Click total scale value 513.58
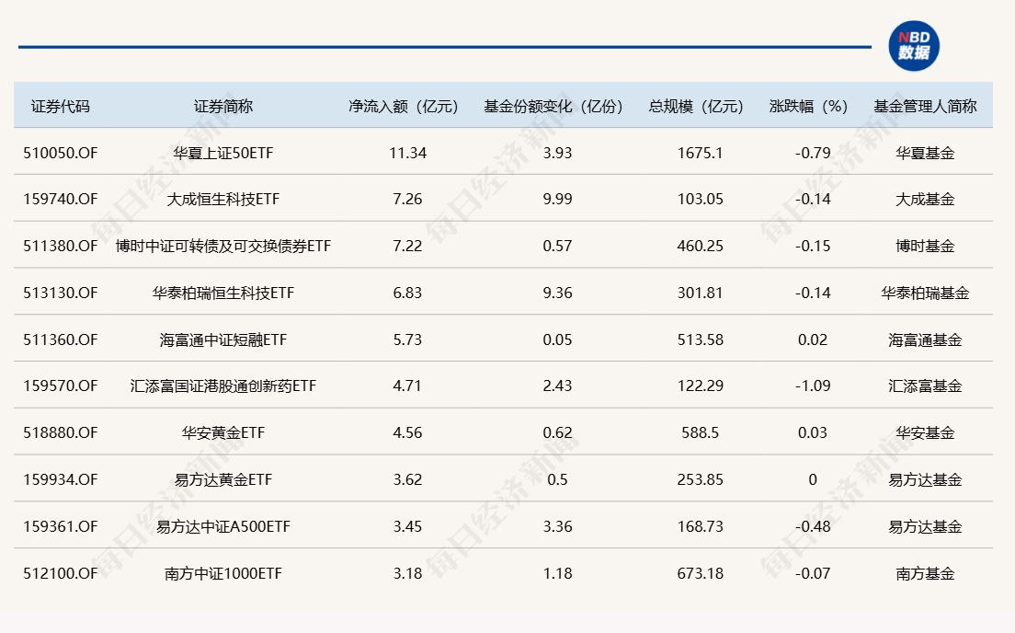 tap(701, 340)
